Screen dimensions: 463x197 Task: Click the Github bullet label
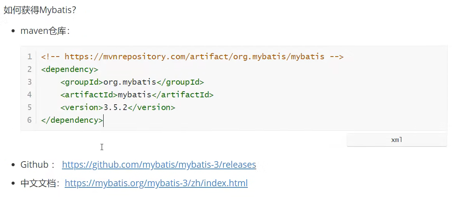click(35, 165)
